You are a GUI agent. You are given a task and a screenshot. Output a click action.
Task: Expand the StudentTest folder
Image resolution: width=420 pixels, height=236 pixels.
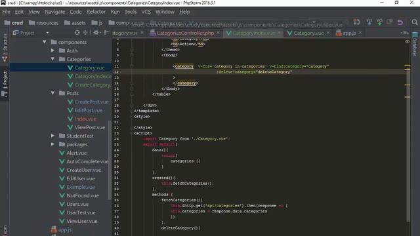point(52,136)
